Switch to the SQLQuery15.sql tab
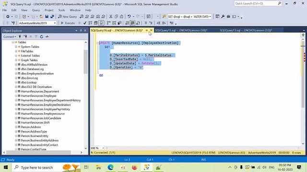 [x=181, y=31]
